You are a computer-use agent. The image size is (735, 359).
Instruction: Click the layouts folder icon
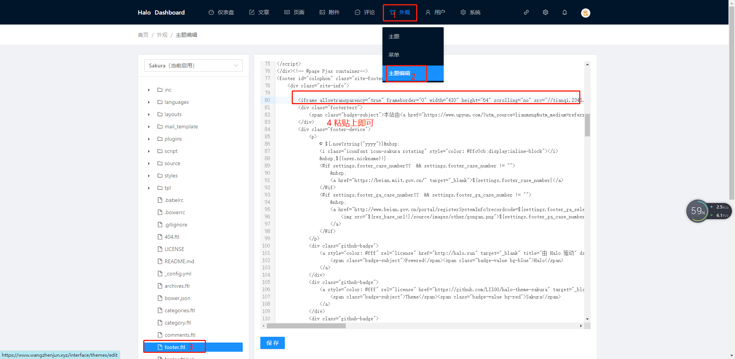(160, 114)
